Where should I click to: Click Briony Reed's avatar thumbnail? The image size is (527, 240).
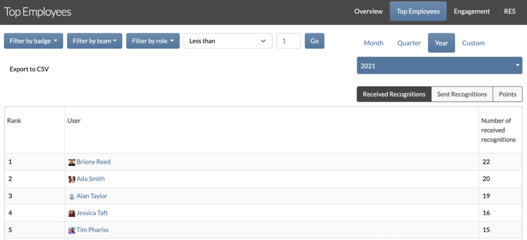point(72,162)
